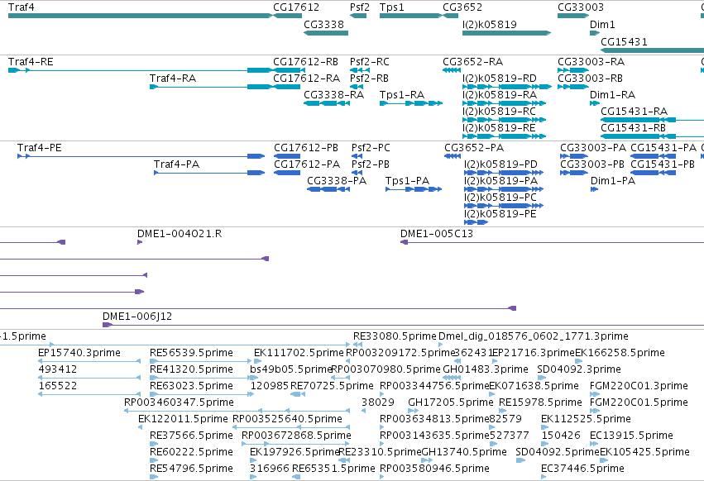Click the FGM220C01.3prime EST
The height and width of the screenshot is (481, 704).
[x=593, y=394]
